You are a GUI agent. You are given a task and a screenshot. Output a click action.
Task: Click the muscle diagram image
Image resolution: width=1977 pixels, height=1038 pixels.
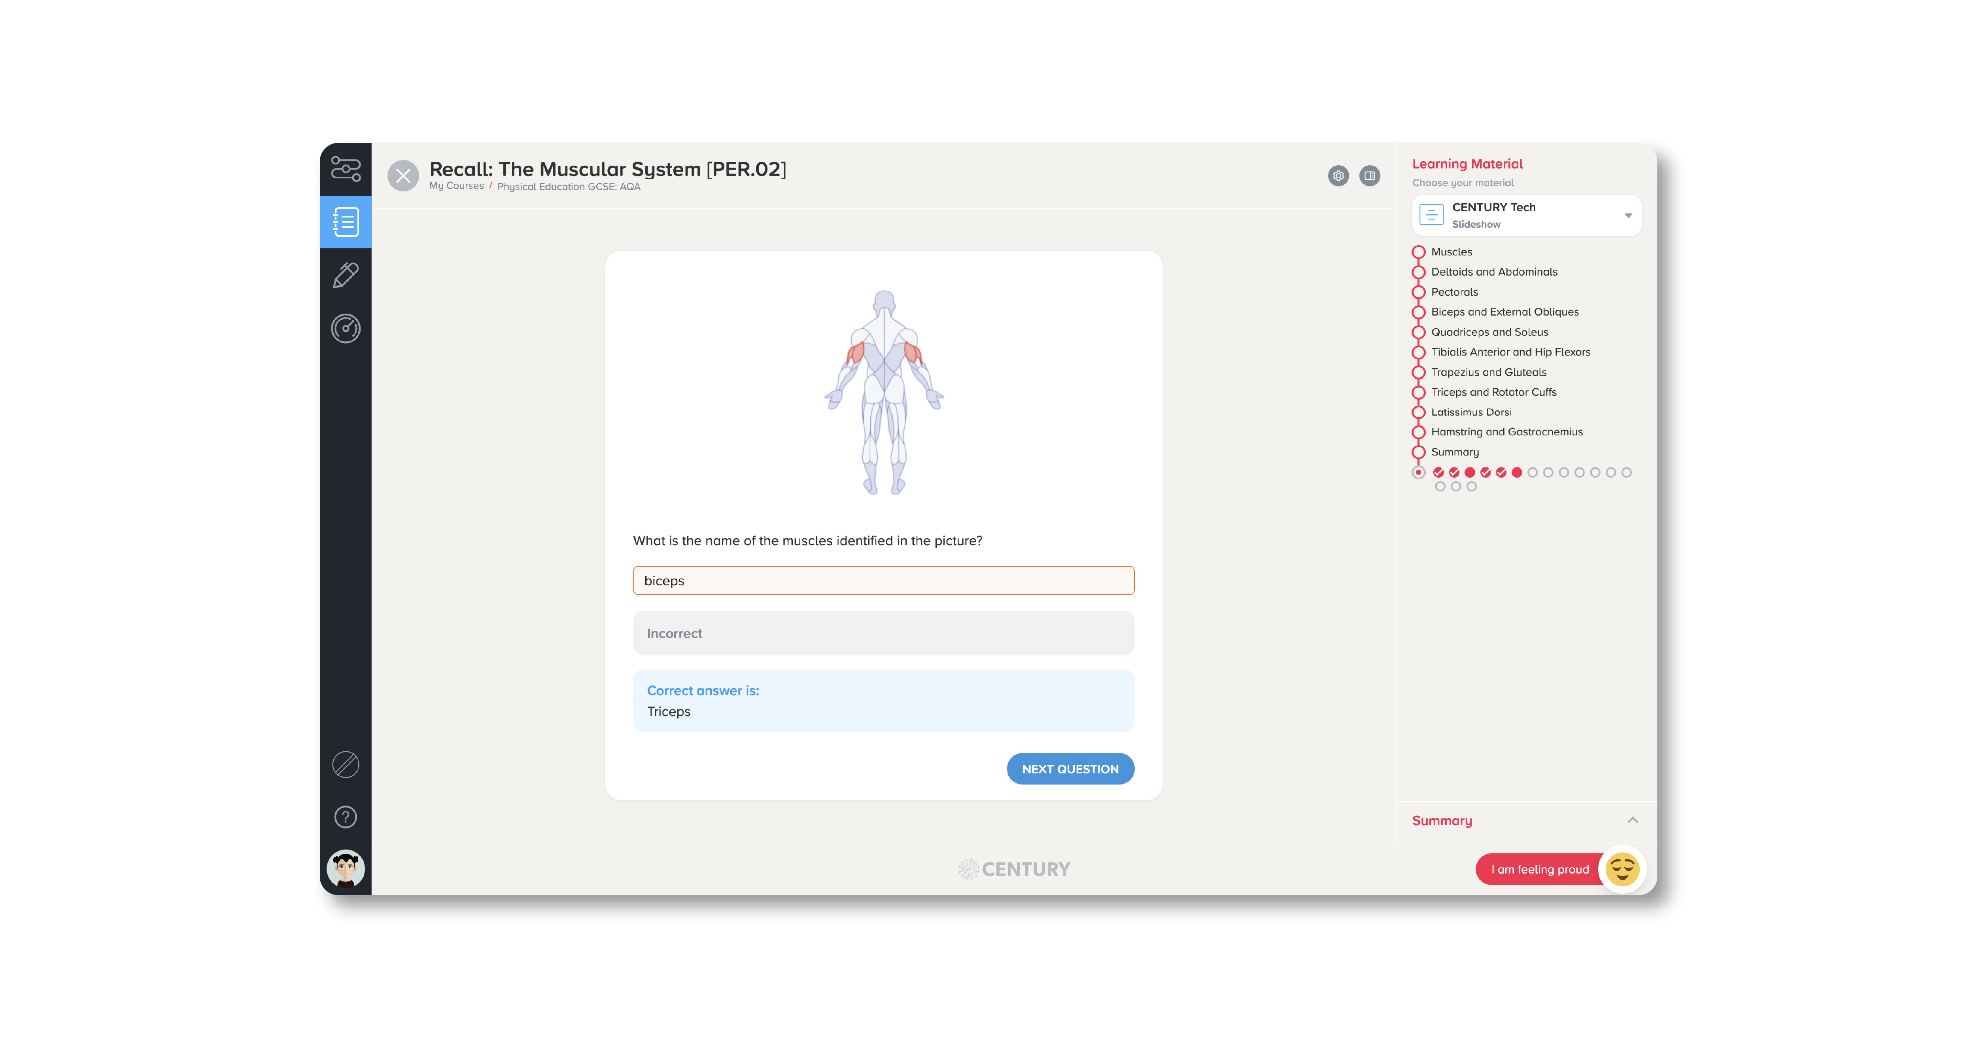point(884,392)
